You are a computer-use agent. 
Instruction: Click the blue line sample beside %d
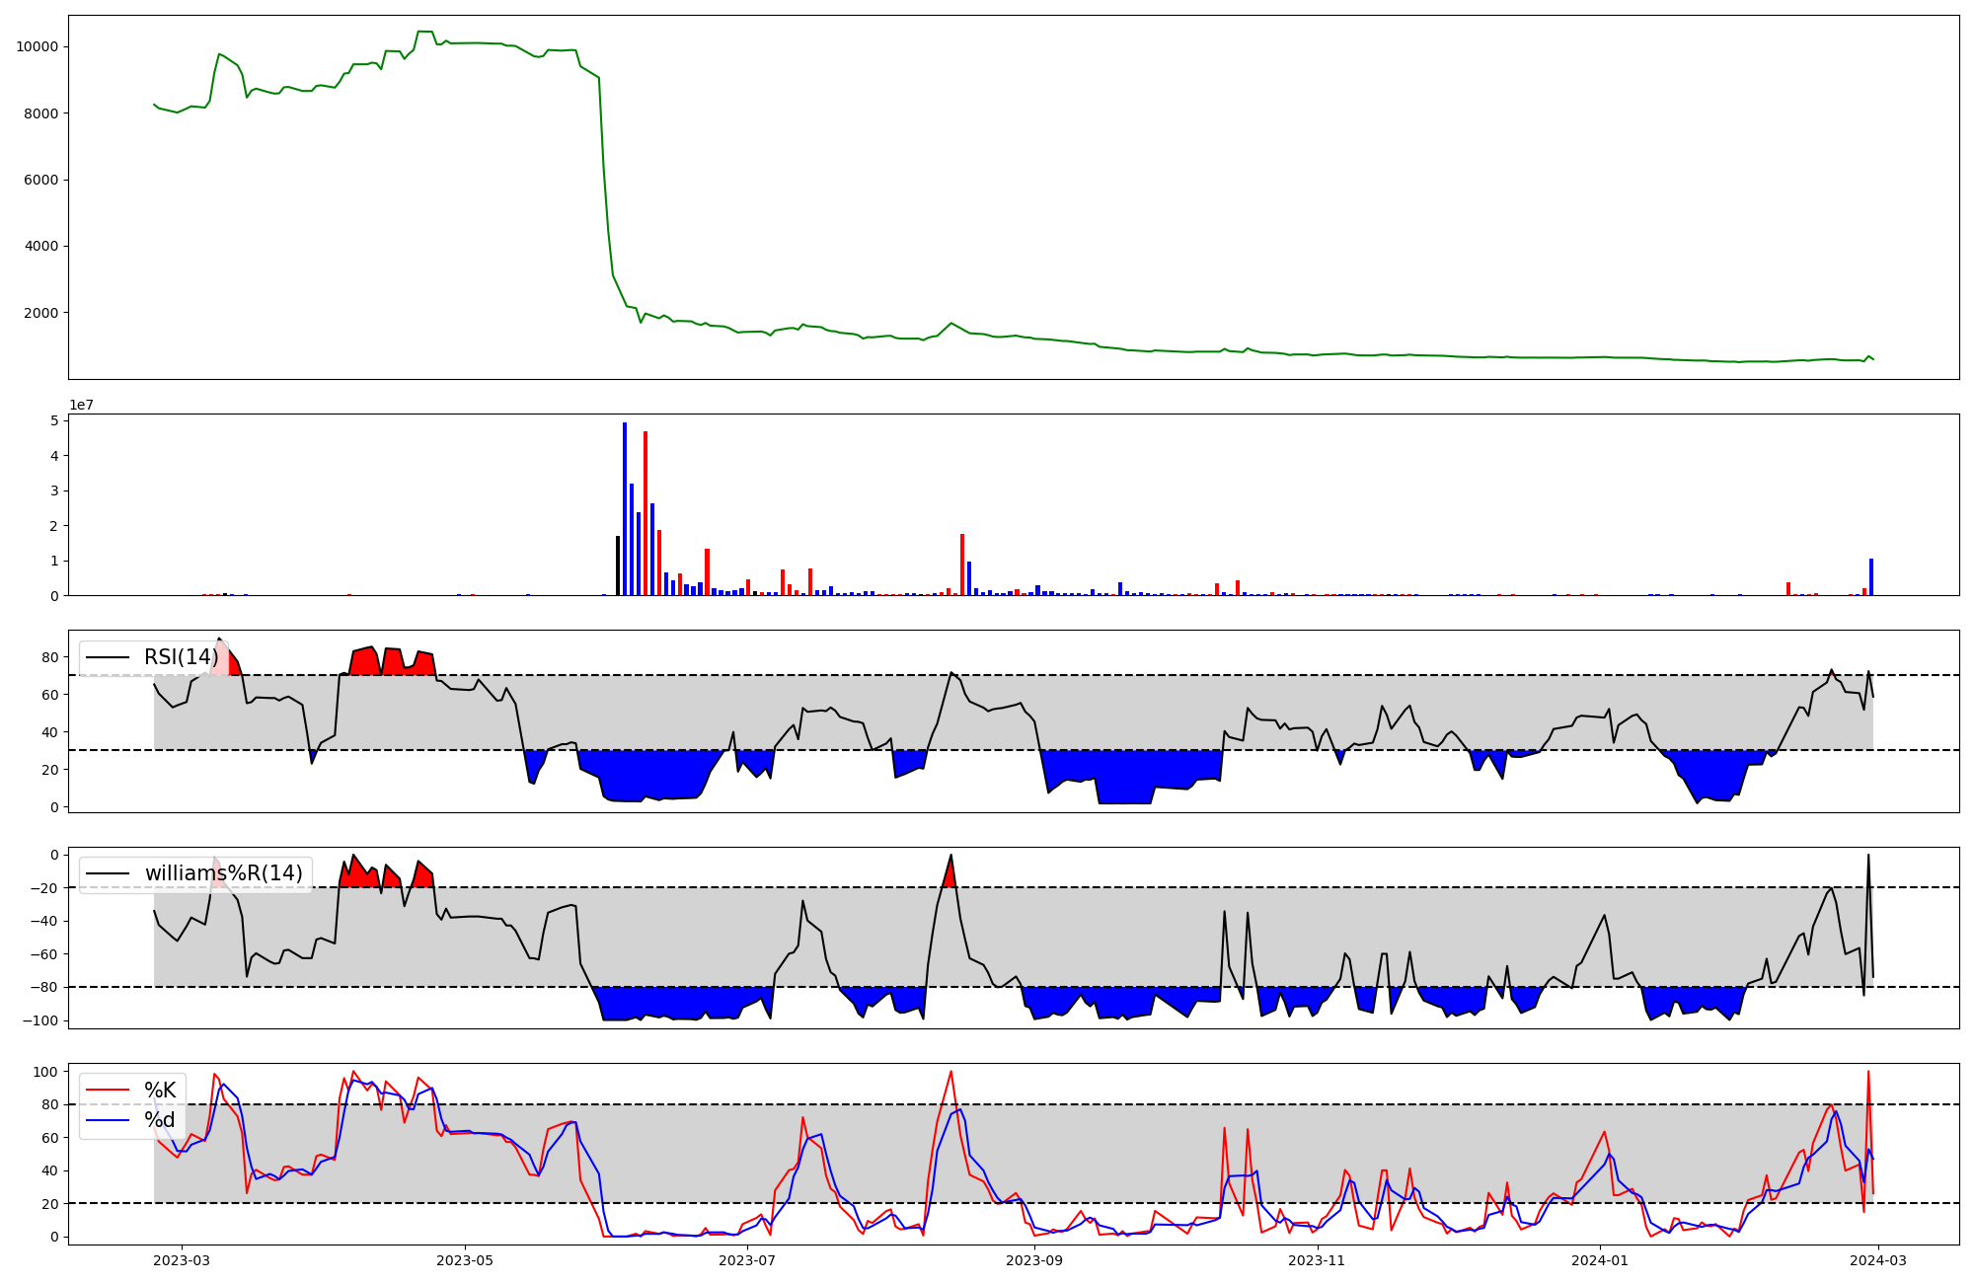point(109,1120)
